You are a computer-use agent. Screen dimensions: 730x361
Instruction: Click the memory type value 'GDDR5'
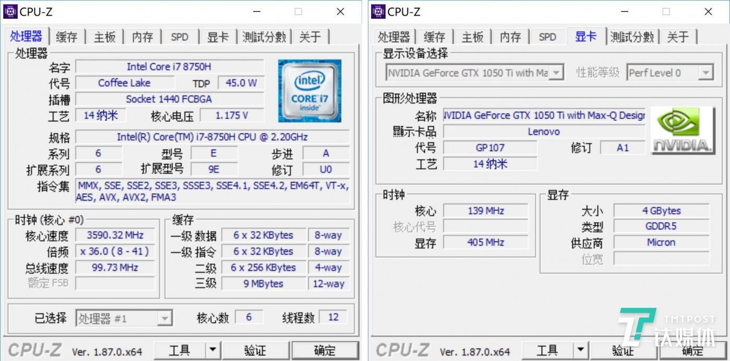(661, 227)
